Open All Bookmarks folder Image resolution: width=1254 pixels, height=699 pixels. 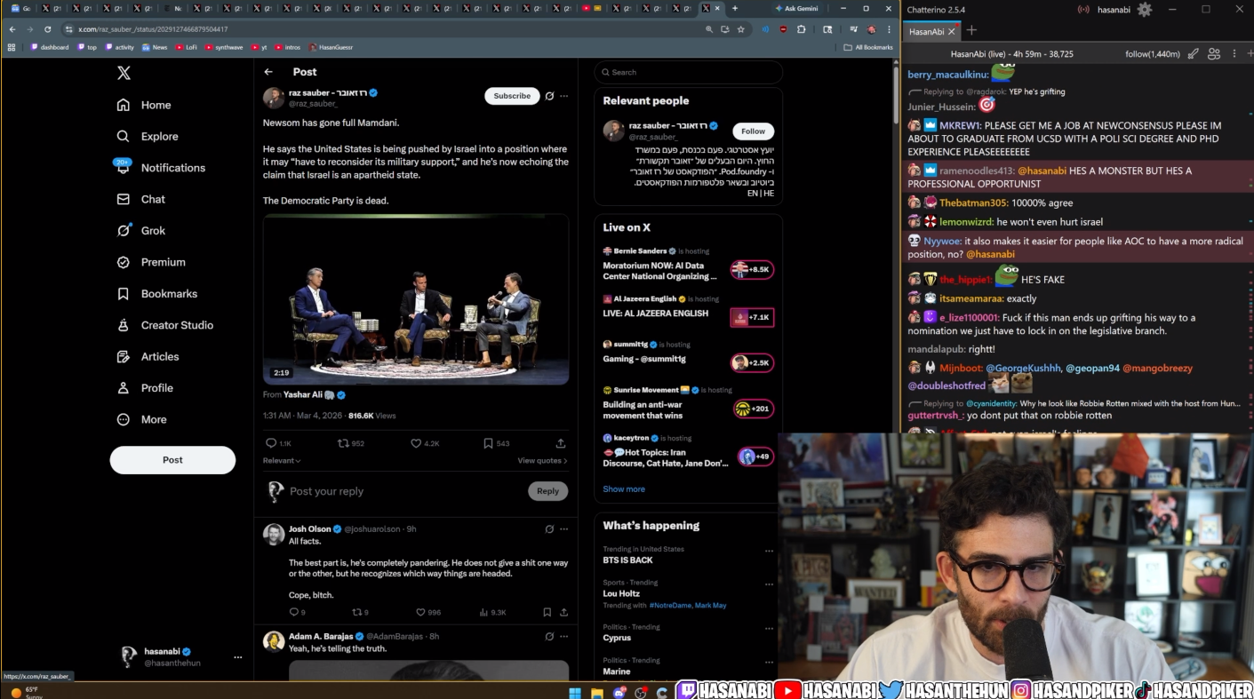coord(868,47)
